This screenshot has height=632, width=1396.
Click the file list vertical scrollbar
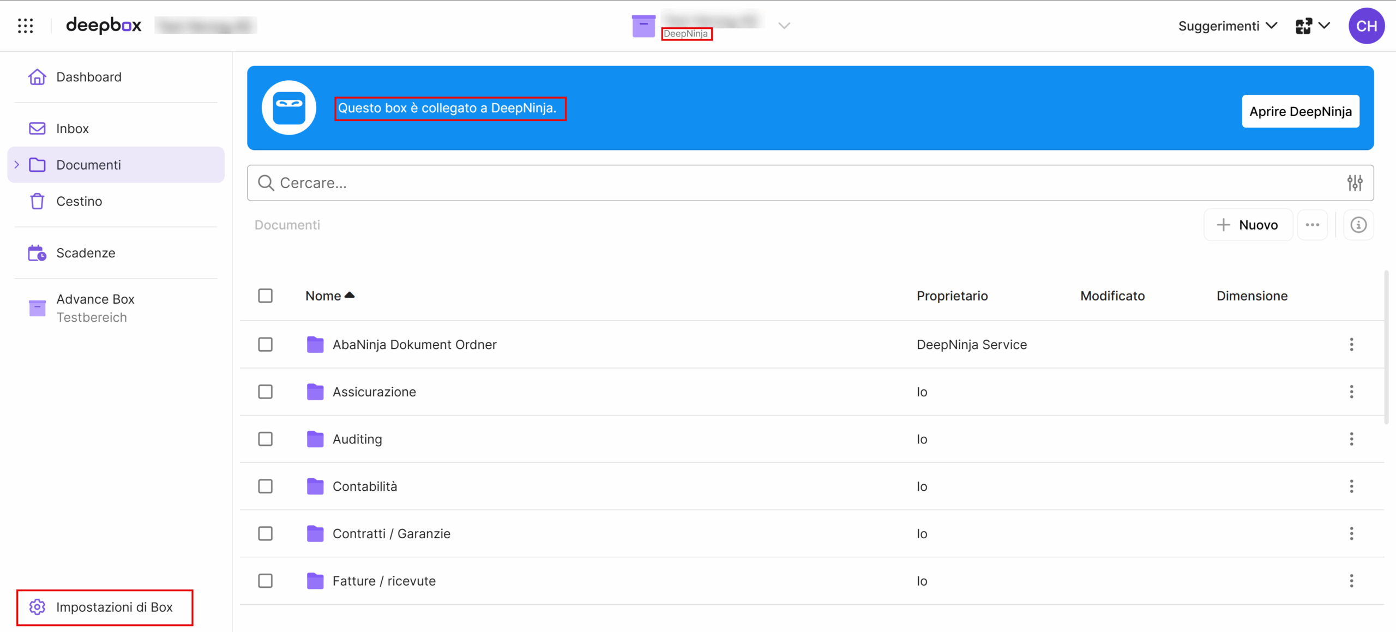click(1386, 347)
